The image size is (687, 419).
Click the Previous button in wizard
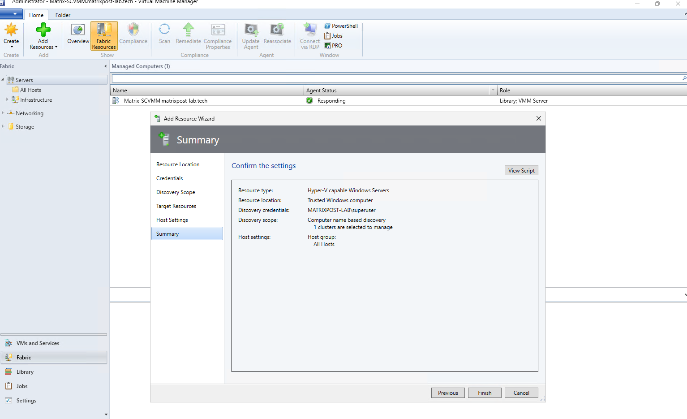(x=448, y=393)
